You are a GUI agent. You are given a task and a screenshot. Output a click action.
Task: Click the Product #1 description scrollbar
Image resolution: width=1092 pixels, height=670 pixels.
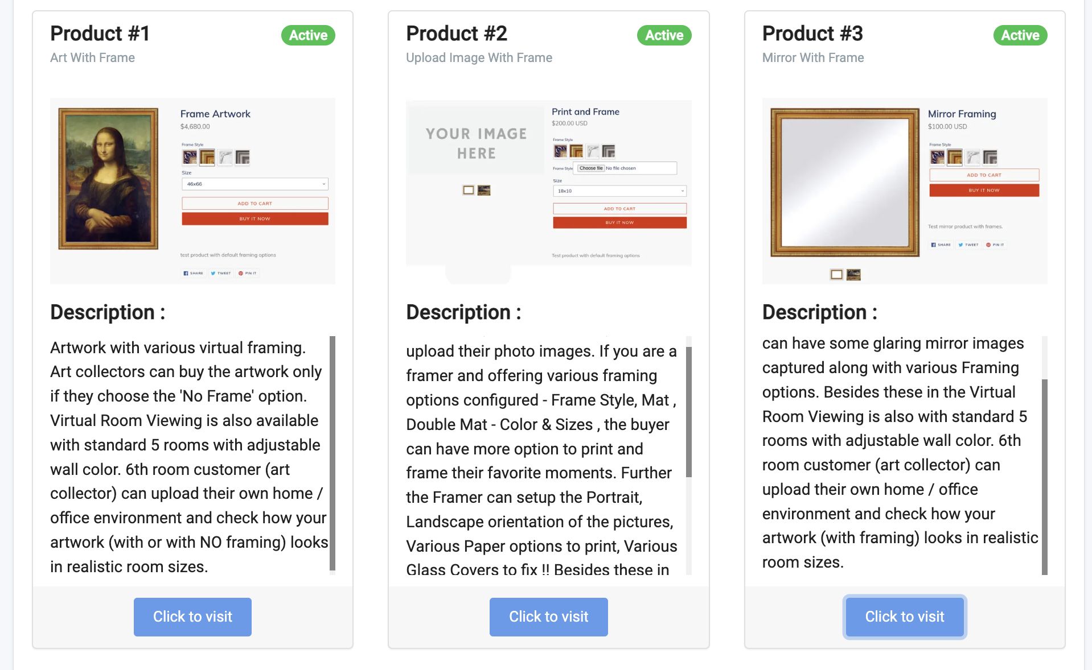(332, 453)
